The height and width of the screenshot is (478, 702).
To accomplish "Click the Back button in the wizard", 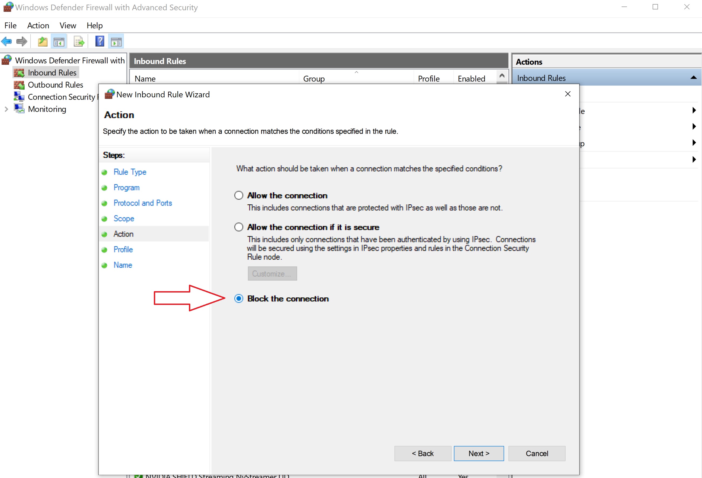I will 423,453.
